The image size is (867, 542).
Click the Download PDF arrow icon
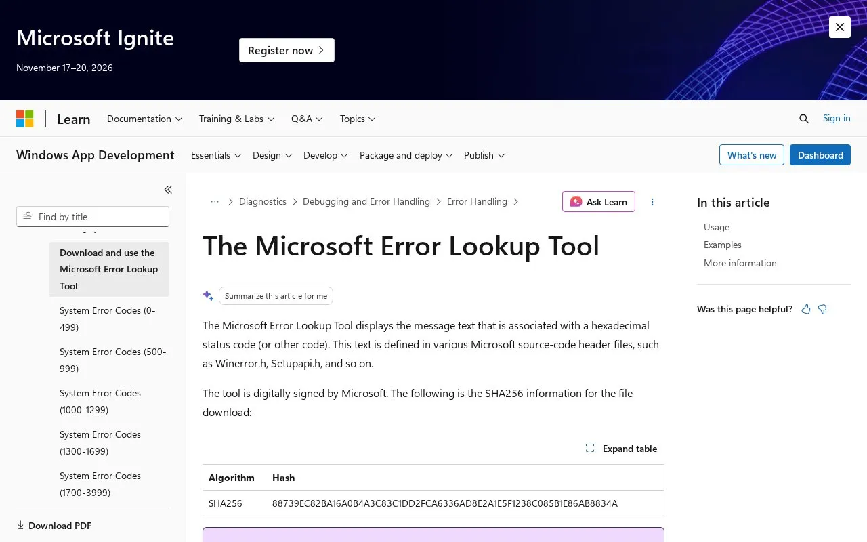coord(20,525)
